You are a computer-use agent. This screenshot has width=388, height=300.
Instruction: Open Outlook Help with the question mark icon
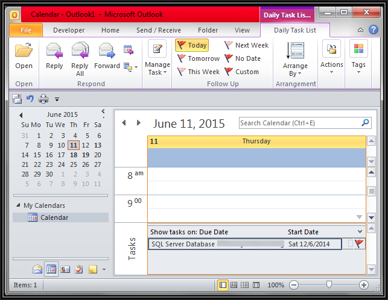pos(374,30)
